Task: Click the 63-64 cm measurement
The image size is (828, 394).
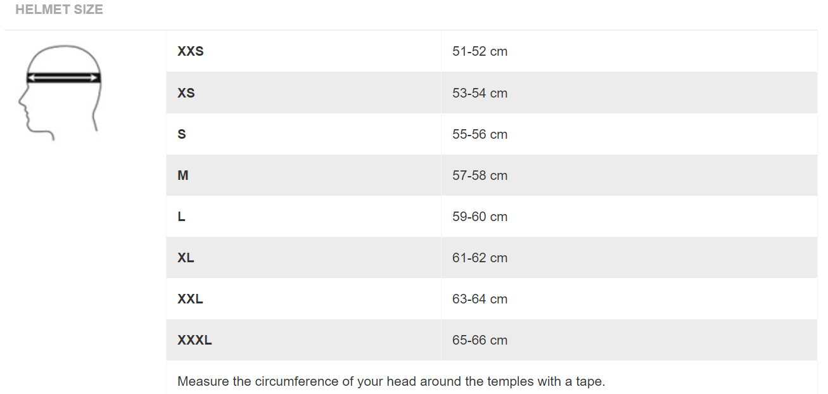Action: coord(480,299)
